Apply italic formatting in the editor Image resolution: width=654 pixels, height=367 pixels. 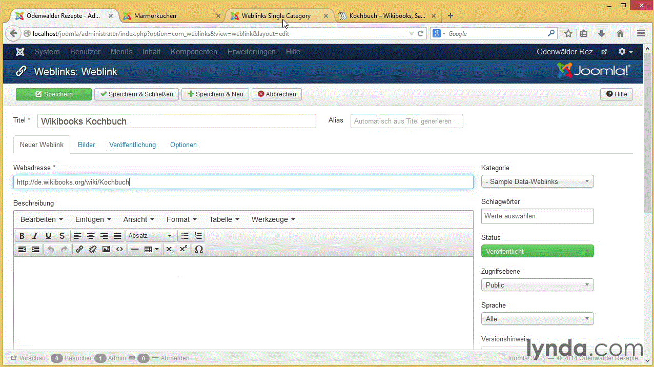point(34,236)
